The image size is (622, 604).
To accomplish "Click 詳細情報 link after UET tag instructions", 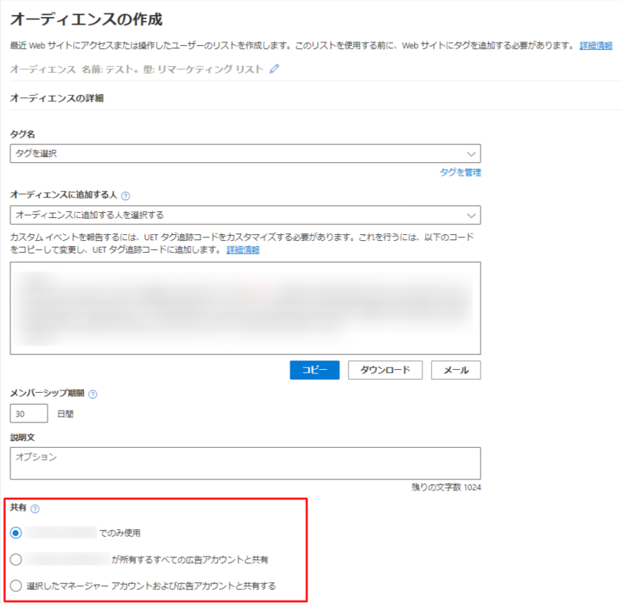I will [243, 250].
